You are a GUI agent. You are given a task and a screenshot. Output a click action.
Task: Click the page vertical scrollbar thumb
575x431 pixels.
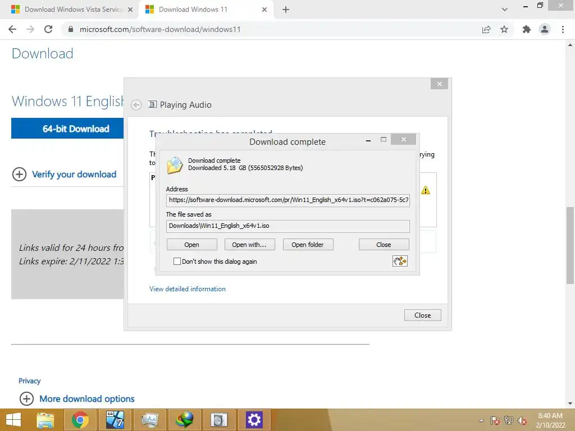pos(571,245)
